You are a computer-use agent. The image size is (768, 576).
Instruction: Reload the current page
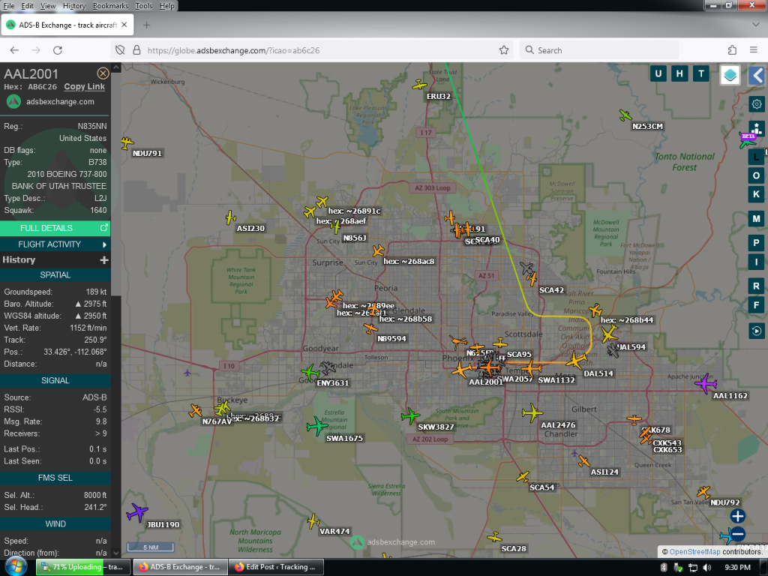coord(58,50)
